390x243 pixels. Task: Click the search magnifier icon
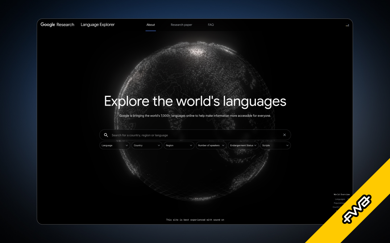tap(106, 135)
